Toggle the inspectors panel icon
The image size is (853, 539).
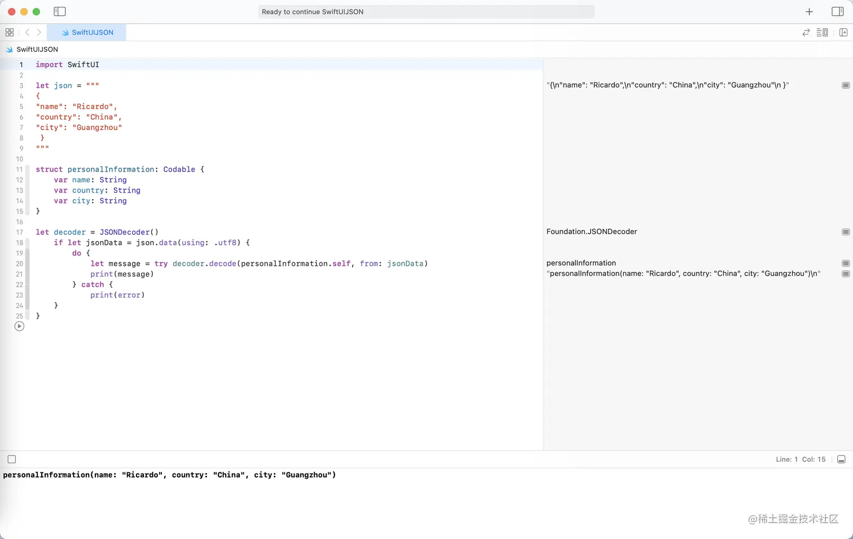coord(837,11)
